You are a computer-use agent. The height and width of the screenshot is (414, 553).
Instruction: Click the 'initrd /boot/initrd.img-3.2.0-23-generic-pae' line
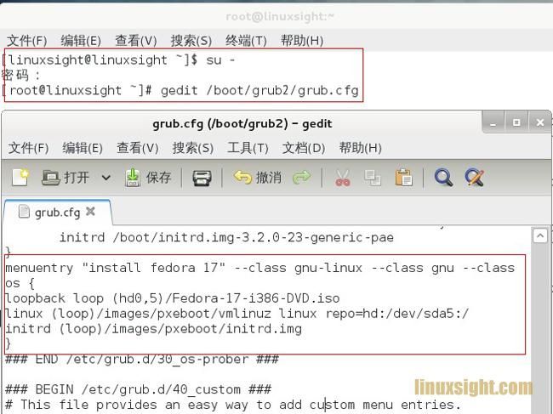coord(226,237)
